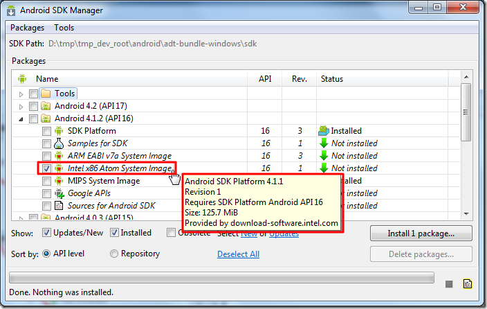Screen dimensions: 487x309
Task: Click the Android robot icon in Name header
Action: pos(22,79)
